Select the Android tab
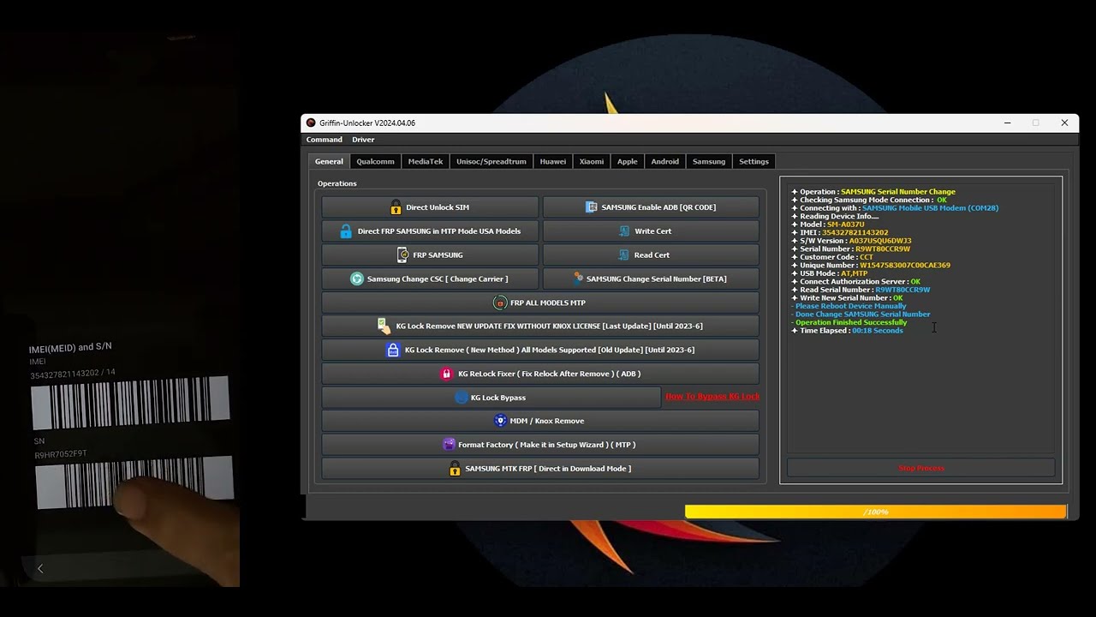Image resolution: width=1096 pixels, height=617 pixels. [665, 161]
